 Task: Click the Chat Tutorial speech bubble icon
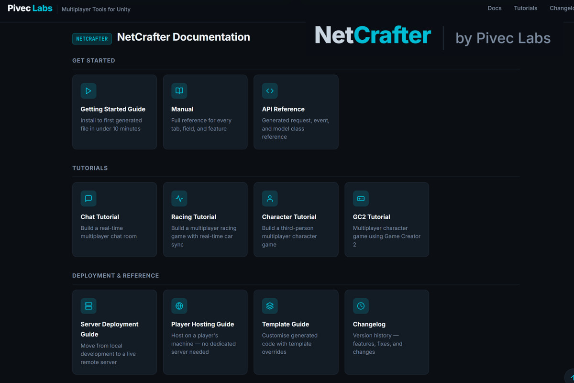[88, 199]
